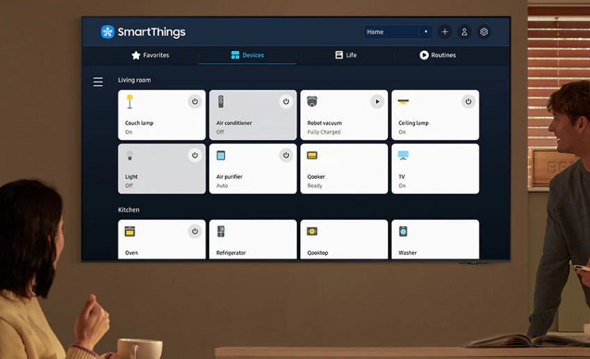
Task: Click the Washer device icon
Action: tap(403, 231)
